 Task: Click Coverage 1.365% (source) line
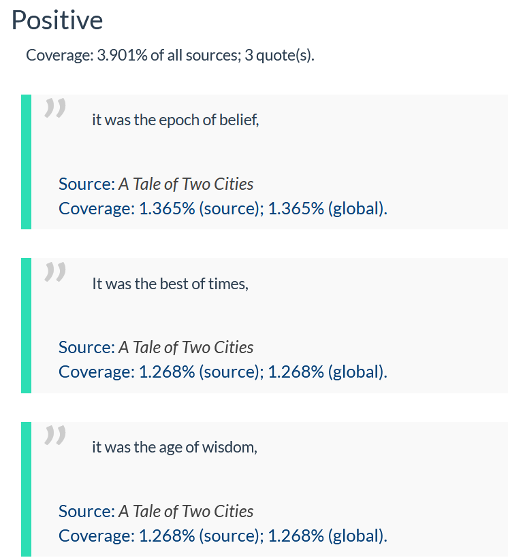223,209
